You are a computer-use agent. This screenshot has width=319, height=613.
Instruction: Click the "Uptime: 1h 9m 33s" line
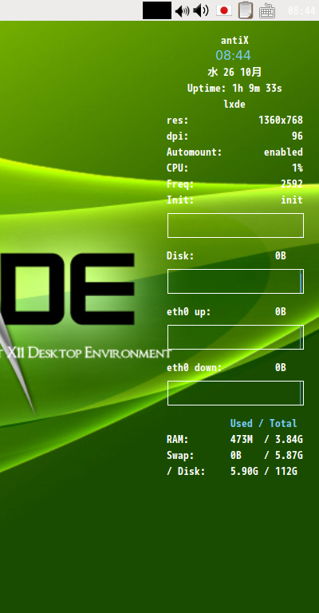coord(234,89)
